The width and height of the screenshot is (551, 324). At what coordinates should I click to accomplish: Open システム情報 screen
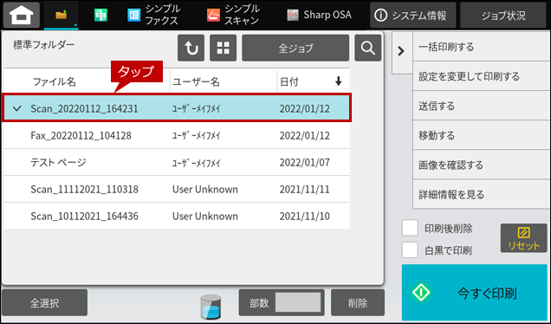pyautogui.click(x=412, y=15)
